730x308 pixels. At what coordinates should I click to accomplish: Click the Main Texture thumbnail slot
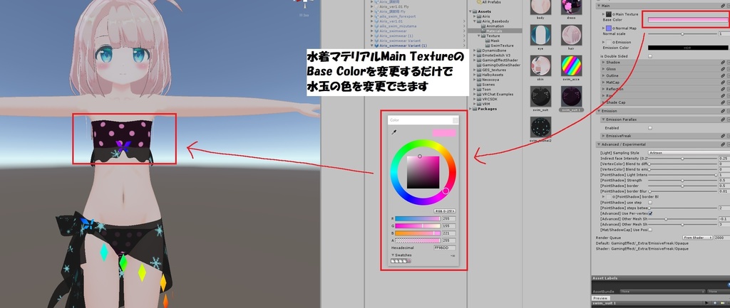[609, 14]
